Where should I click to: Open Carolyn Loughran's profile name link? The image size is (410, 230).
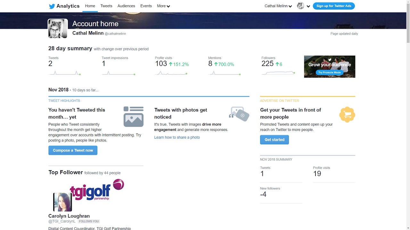click(x=69, y=216)
